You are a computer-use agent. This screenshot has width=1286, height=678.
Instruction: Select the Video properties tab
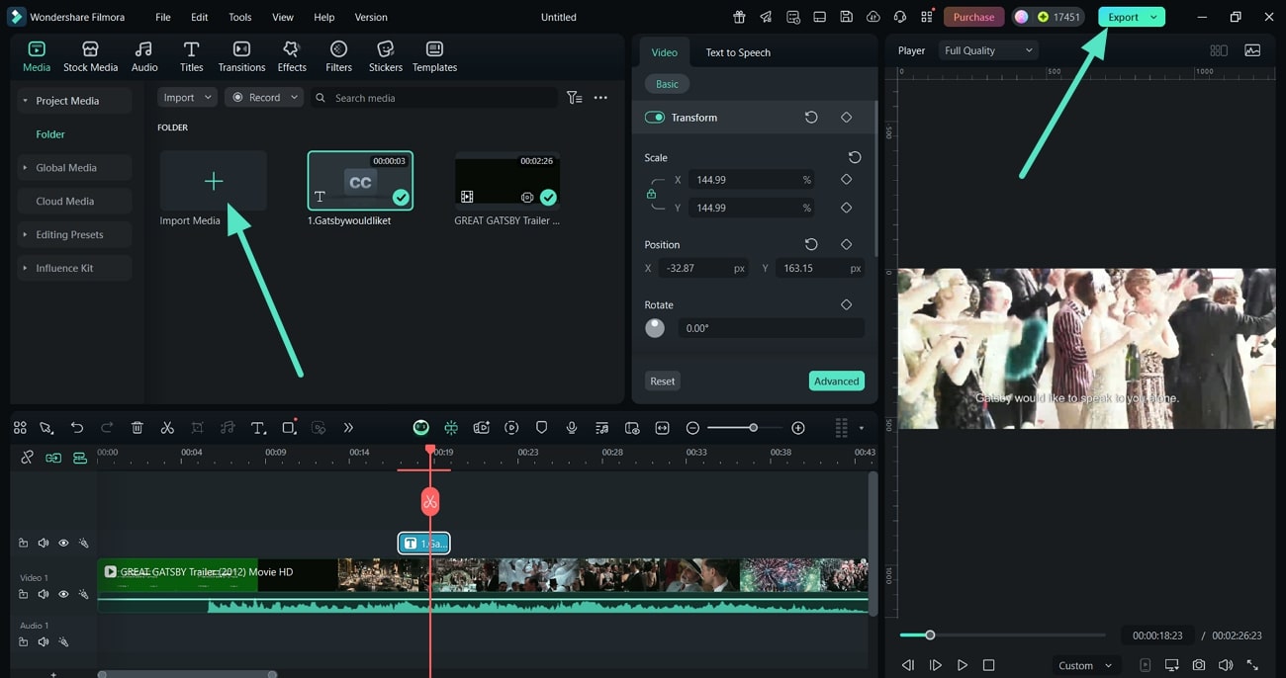(x=664, y=52)
